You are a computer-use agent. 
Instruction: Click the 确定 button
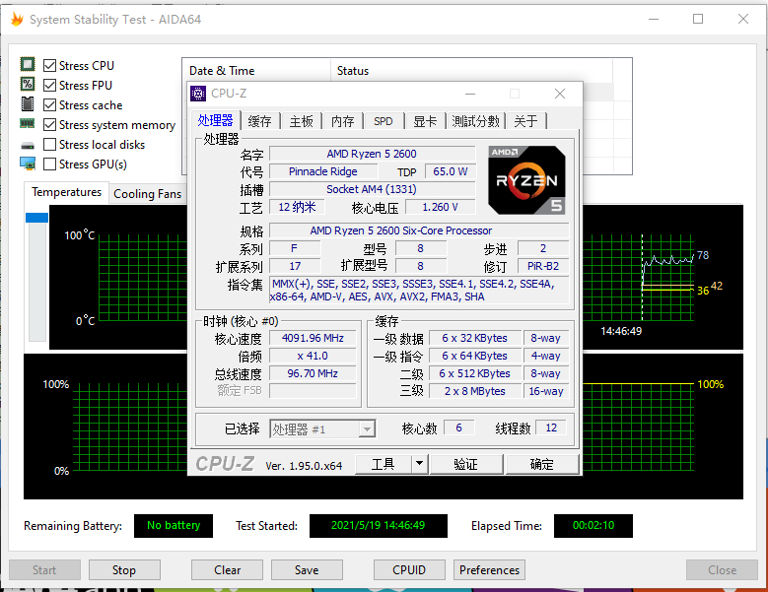point(541,463)
